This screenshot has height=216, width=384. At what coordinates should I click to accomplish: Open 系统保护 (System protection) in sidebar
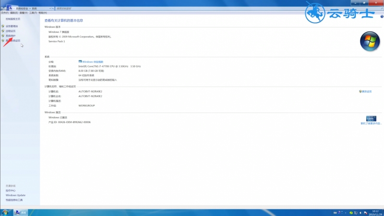pos(11,36)
